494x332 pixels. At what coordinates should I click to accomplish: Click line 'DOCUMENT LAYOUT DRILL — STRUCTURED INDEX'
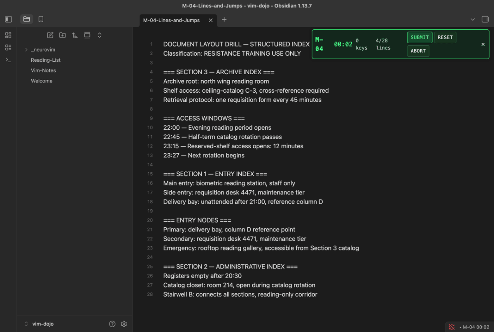click(236, 44)
